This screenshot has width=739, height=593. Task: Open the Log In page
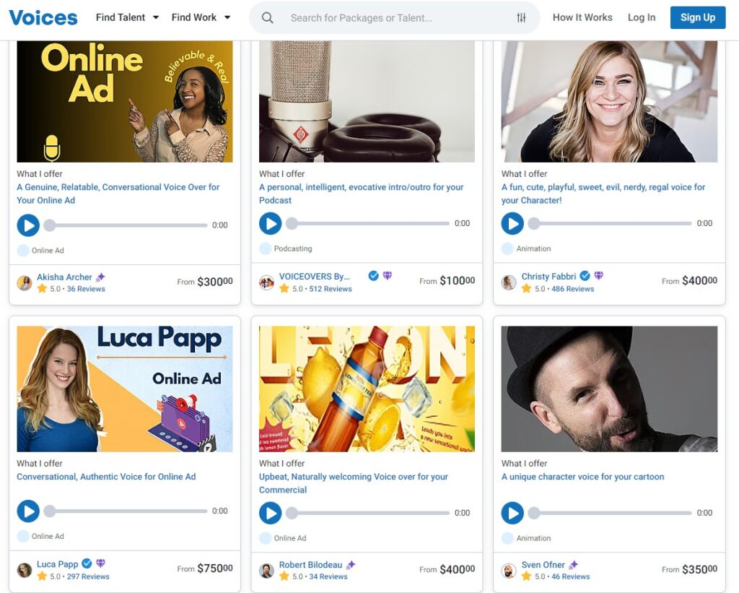(x=642, y=17)
